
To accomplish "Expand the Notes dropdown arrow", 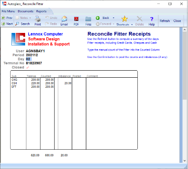I will 30,18.
